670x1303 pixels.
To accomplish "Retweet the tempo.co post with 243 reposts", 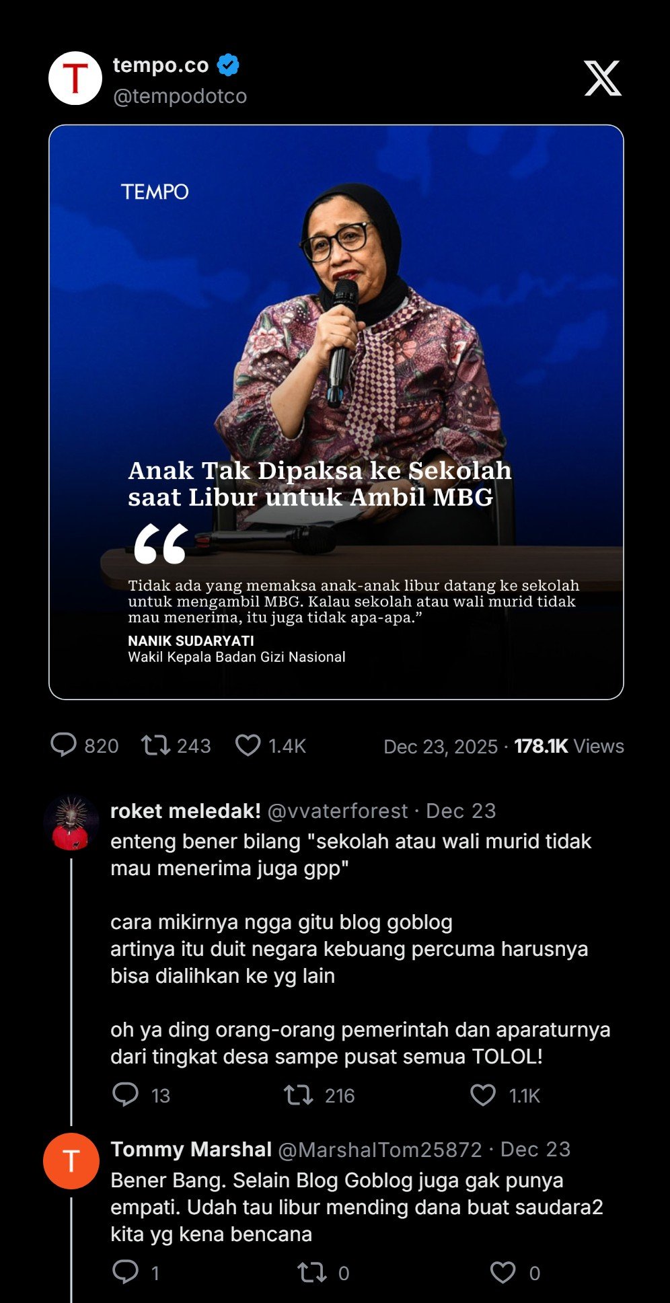I will click(x=155, y=745).
